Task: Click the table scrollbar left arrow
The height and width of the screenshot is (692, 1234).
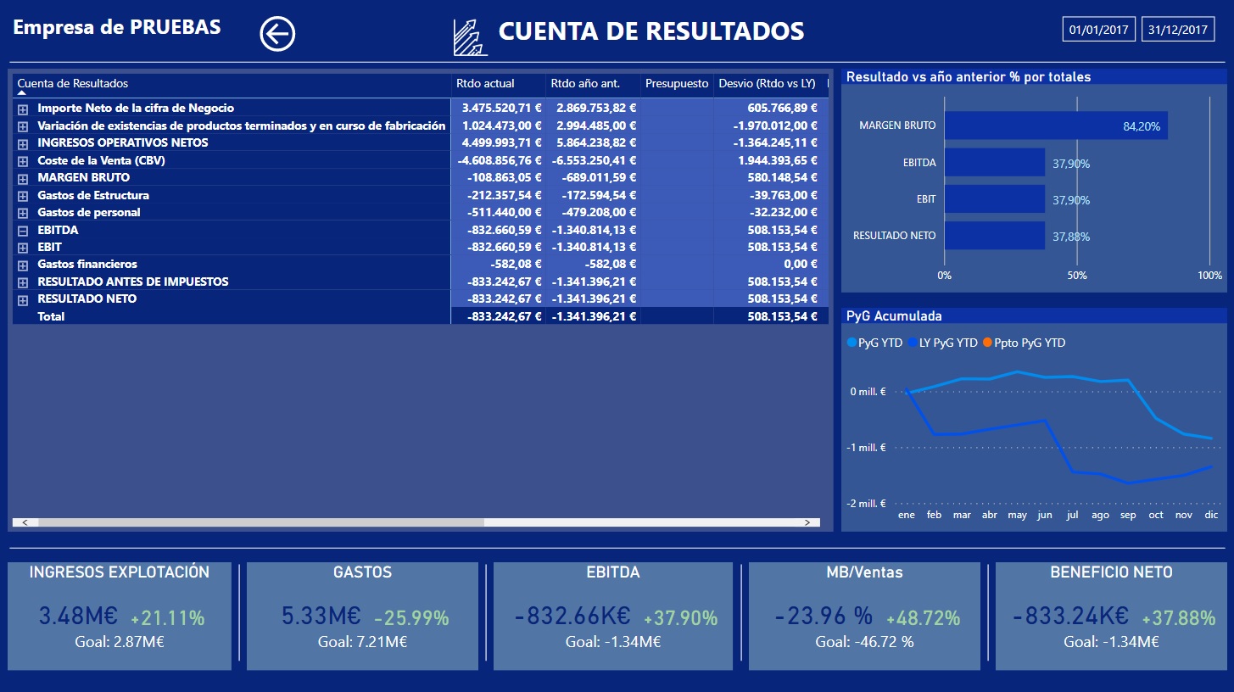Action: (25, 522)
